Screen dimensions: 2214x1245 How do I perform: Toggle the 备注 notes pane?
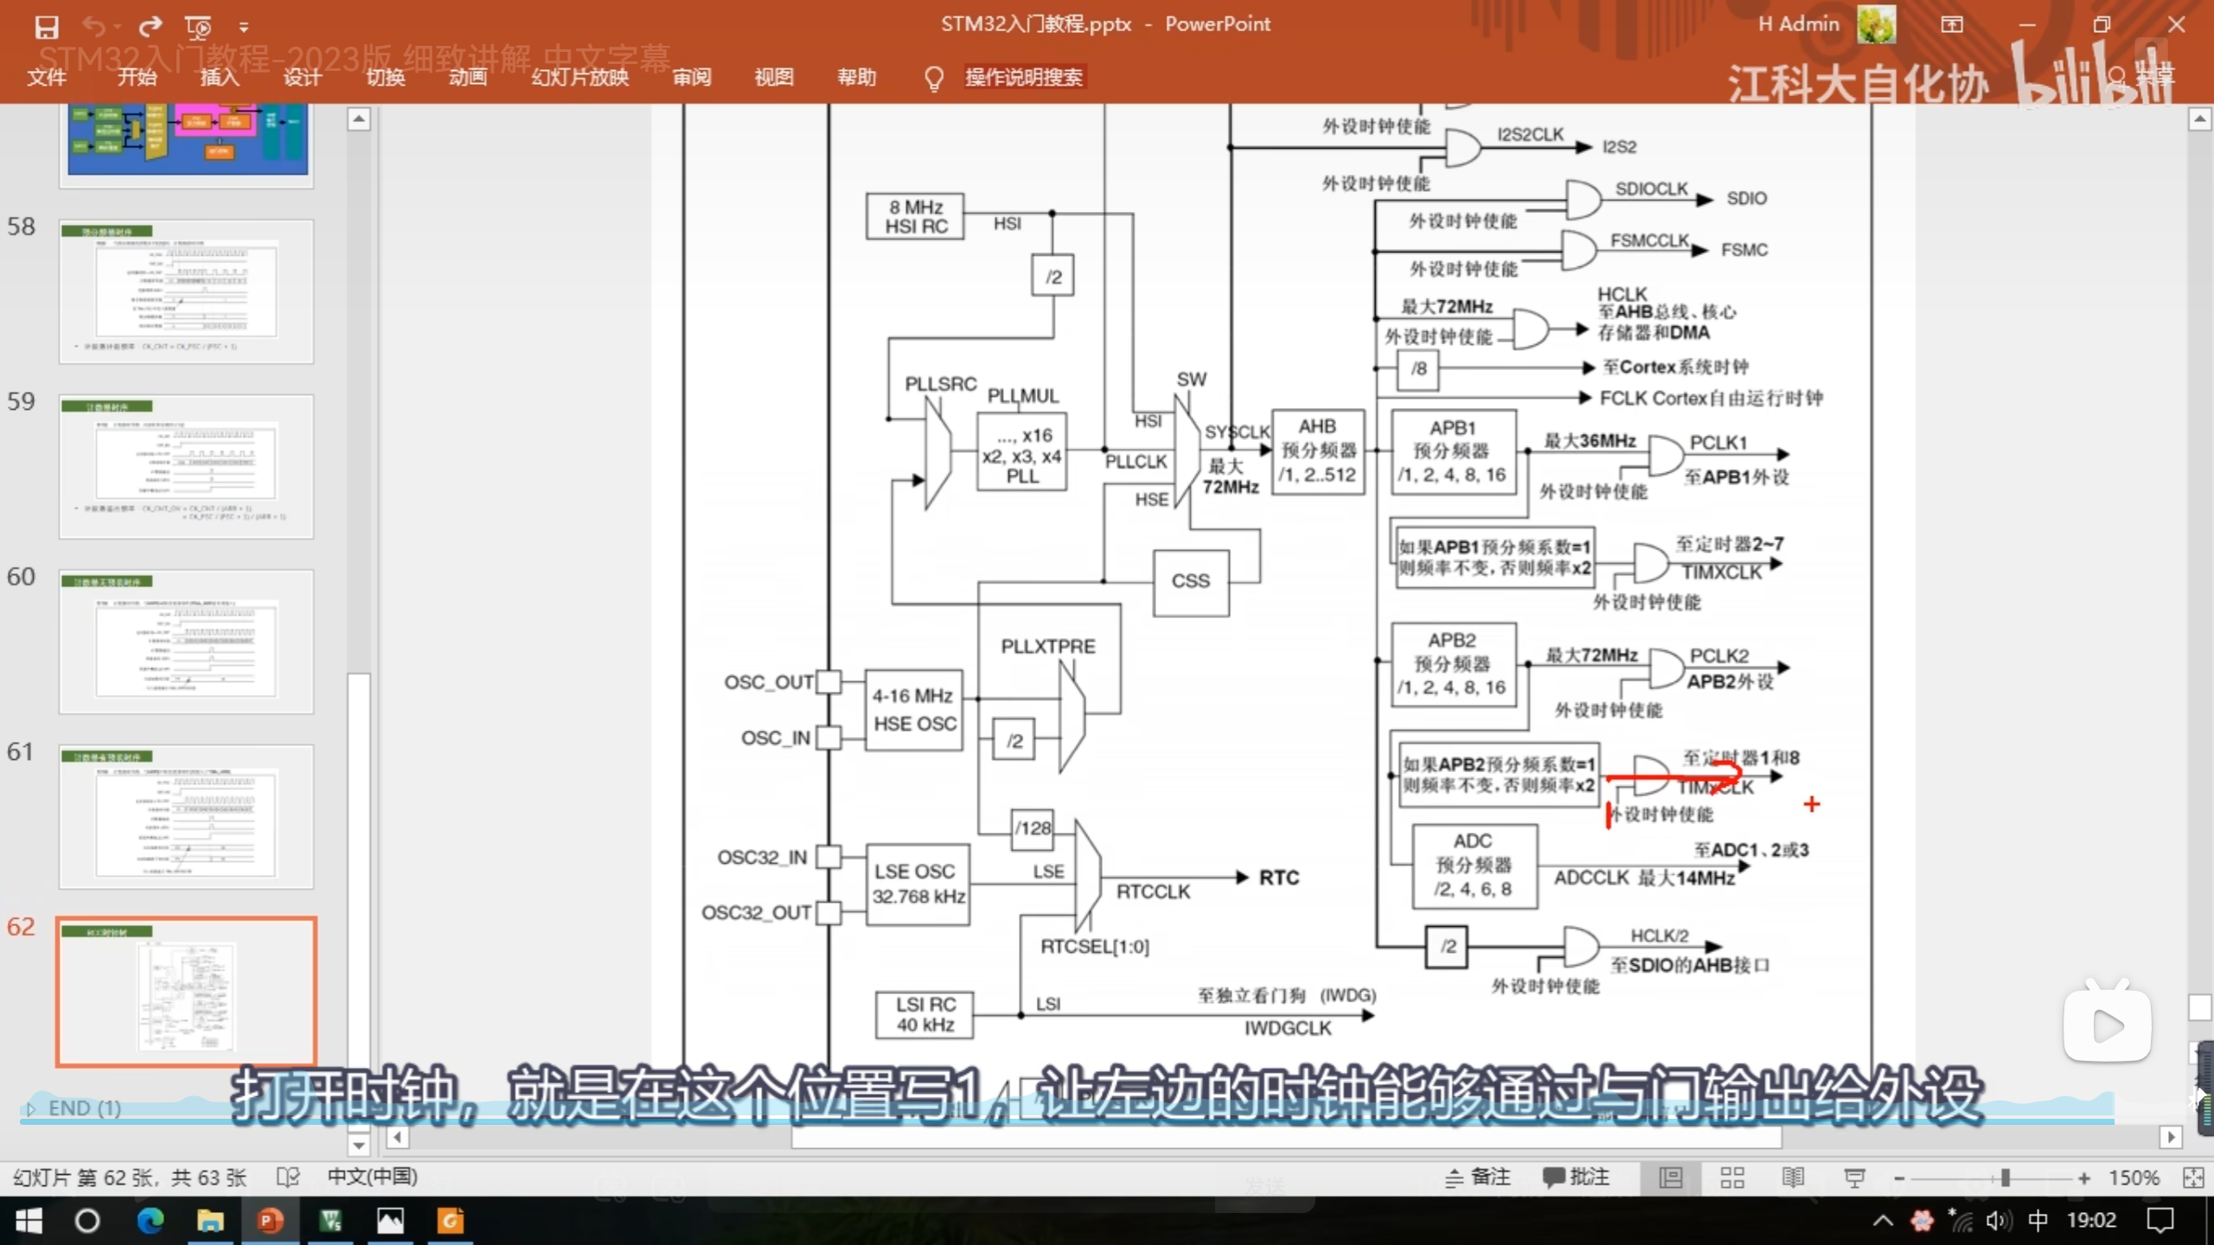coord(1478,1178)
